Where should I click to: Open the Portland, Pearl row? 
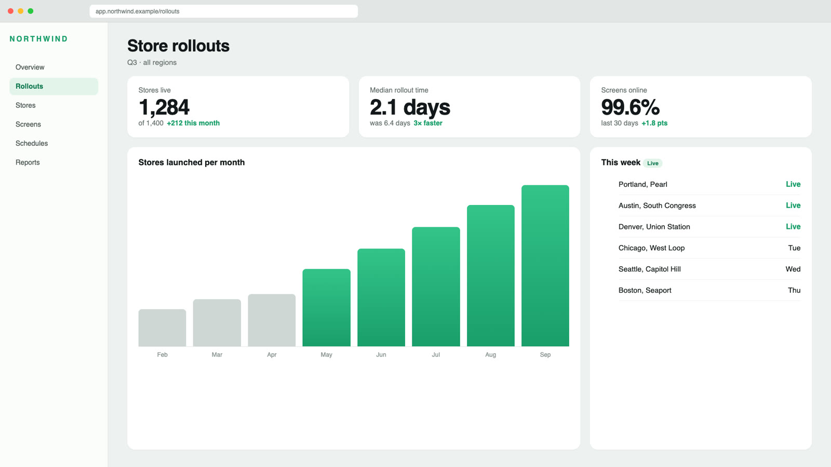[709, 184]
